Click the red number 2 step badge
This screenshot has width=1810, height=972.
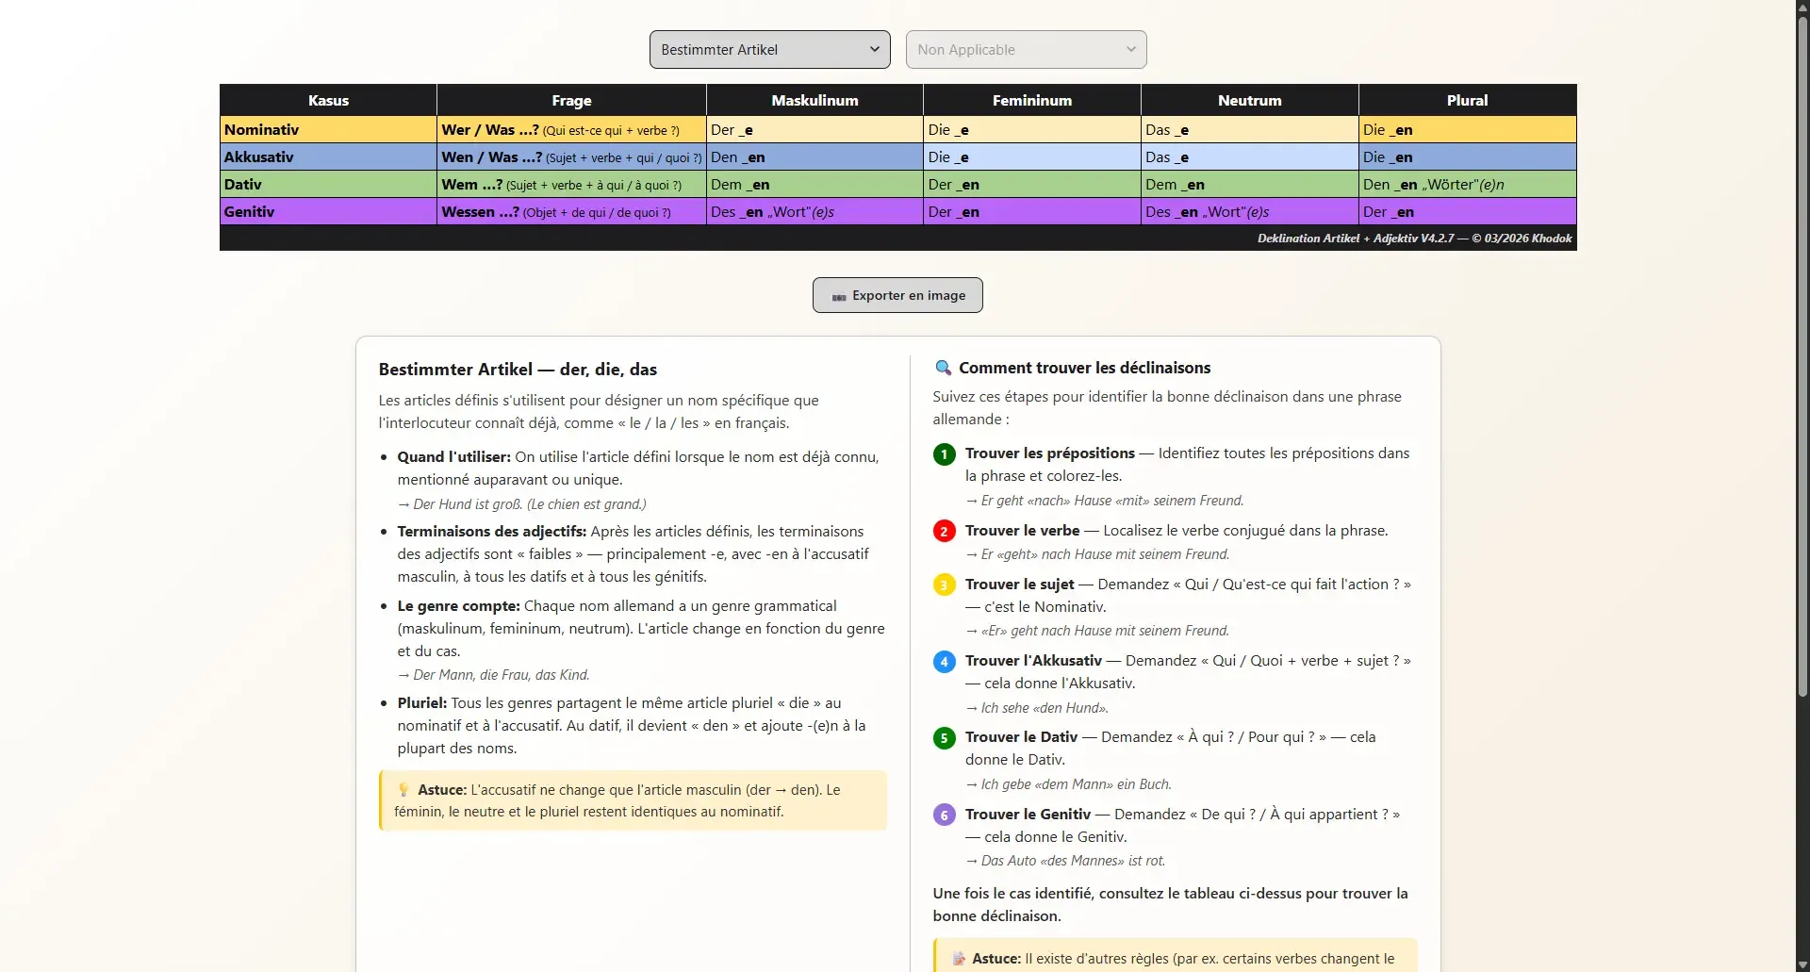pyautogui.click(x=944, y=532)
